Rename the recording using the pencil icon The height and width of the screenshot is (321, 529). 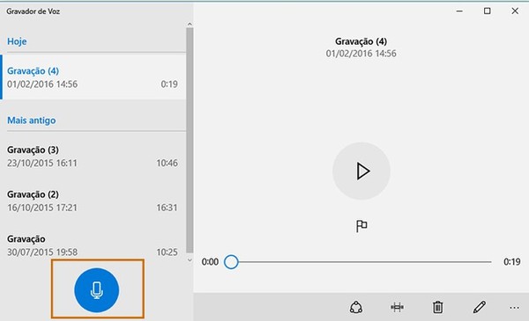click(479, 307)
